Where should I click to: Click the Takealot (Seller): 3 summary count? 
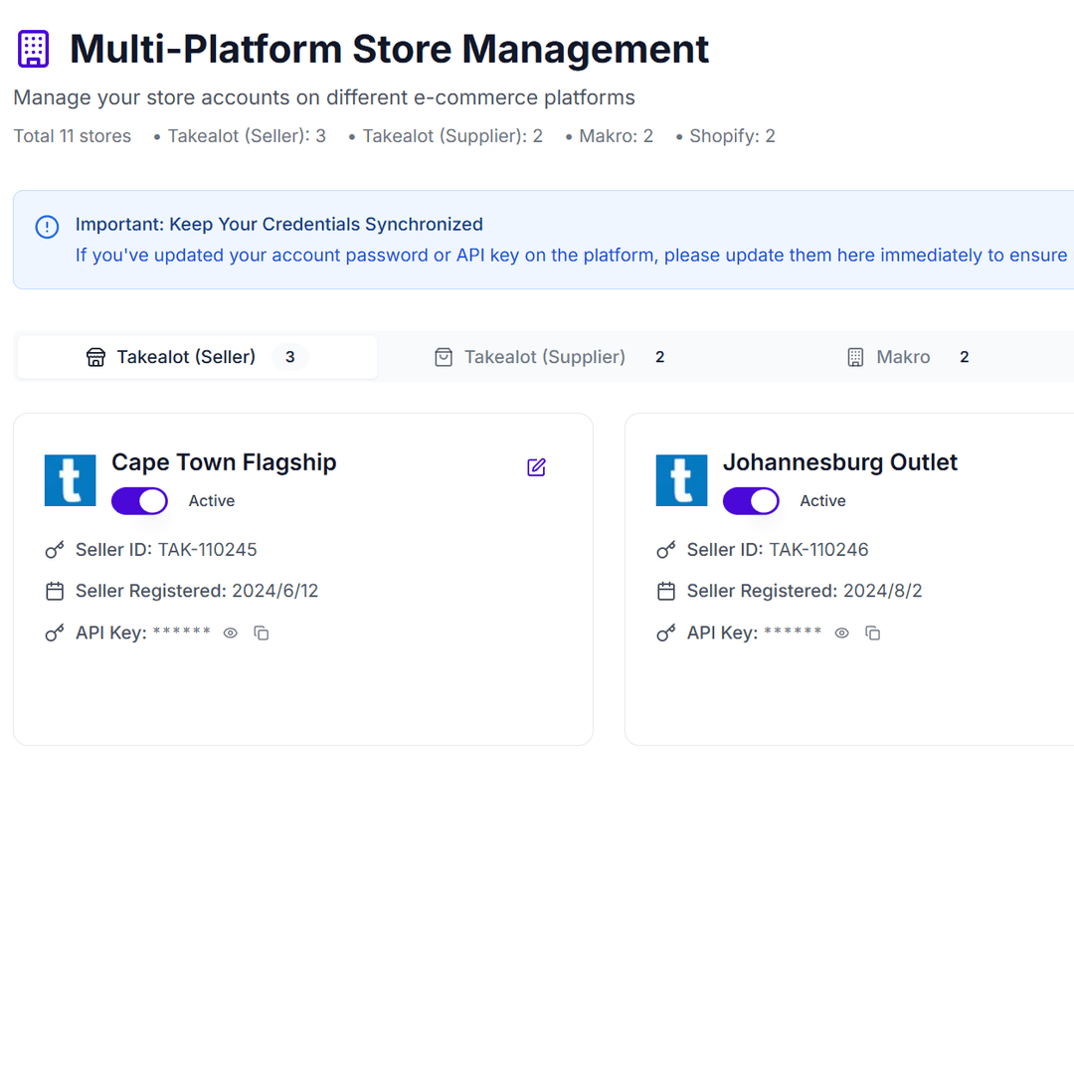247,136
